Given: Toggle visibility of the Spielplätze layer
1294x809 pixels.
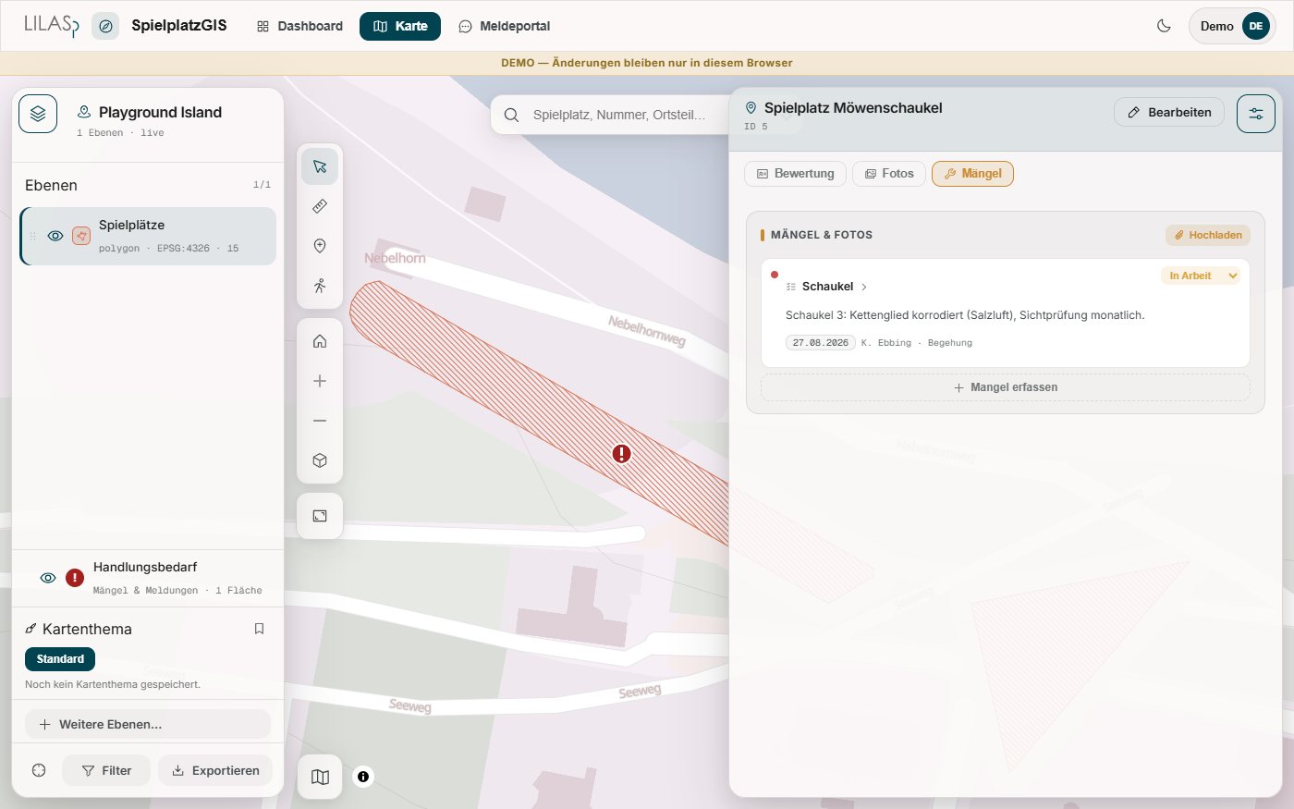Looking at the screenshot, I should pos(55,236).
